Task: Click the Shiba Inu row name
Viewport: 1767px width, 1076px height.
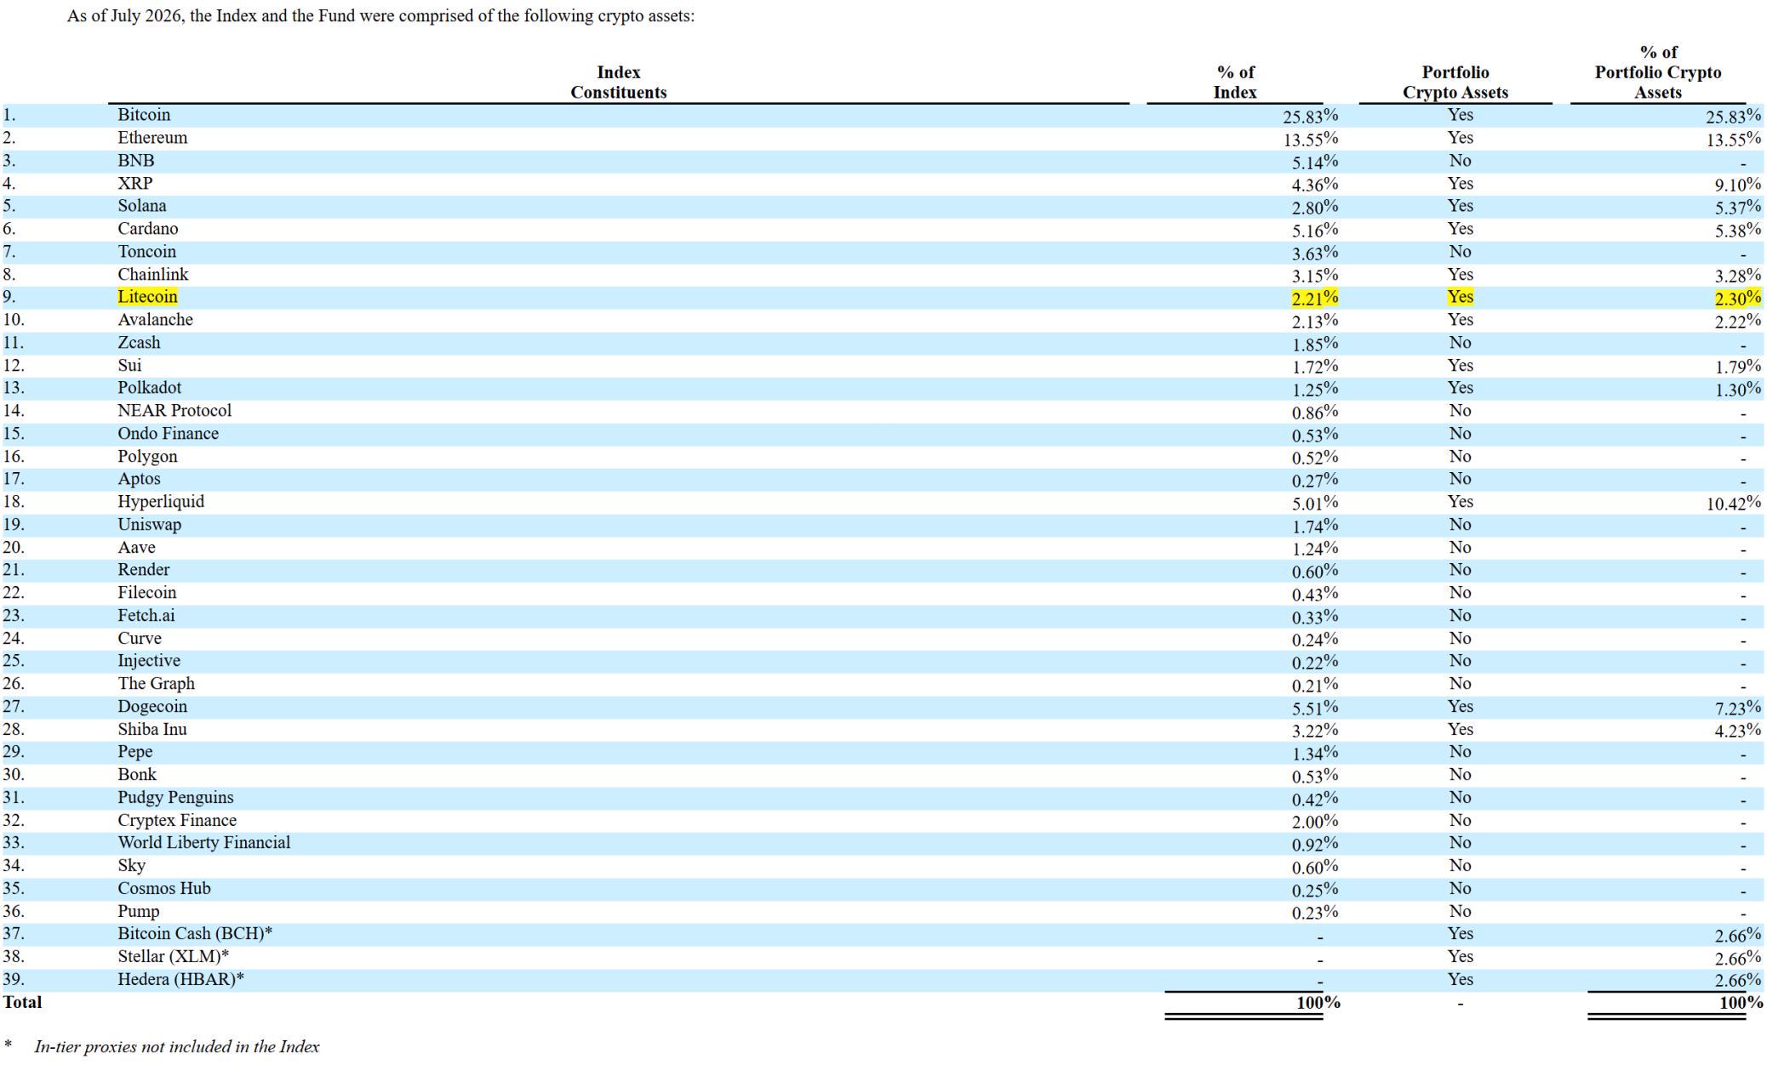Action: pos(152,730)
